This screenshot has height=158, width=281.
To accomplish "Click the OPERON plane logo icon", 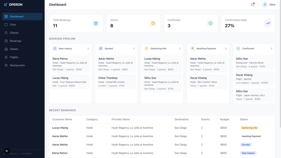I will (6, 5).
